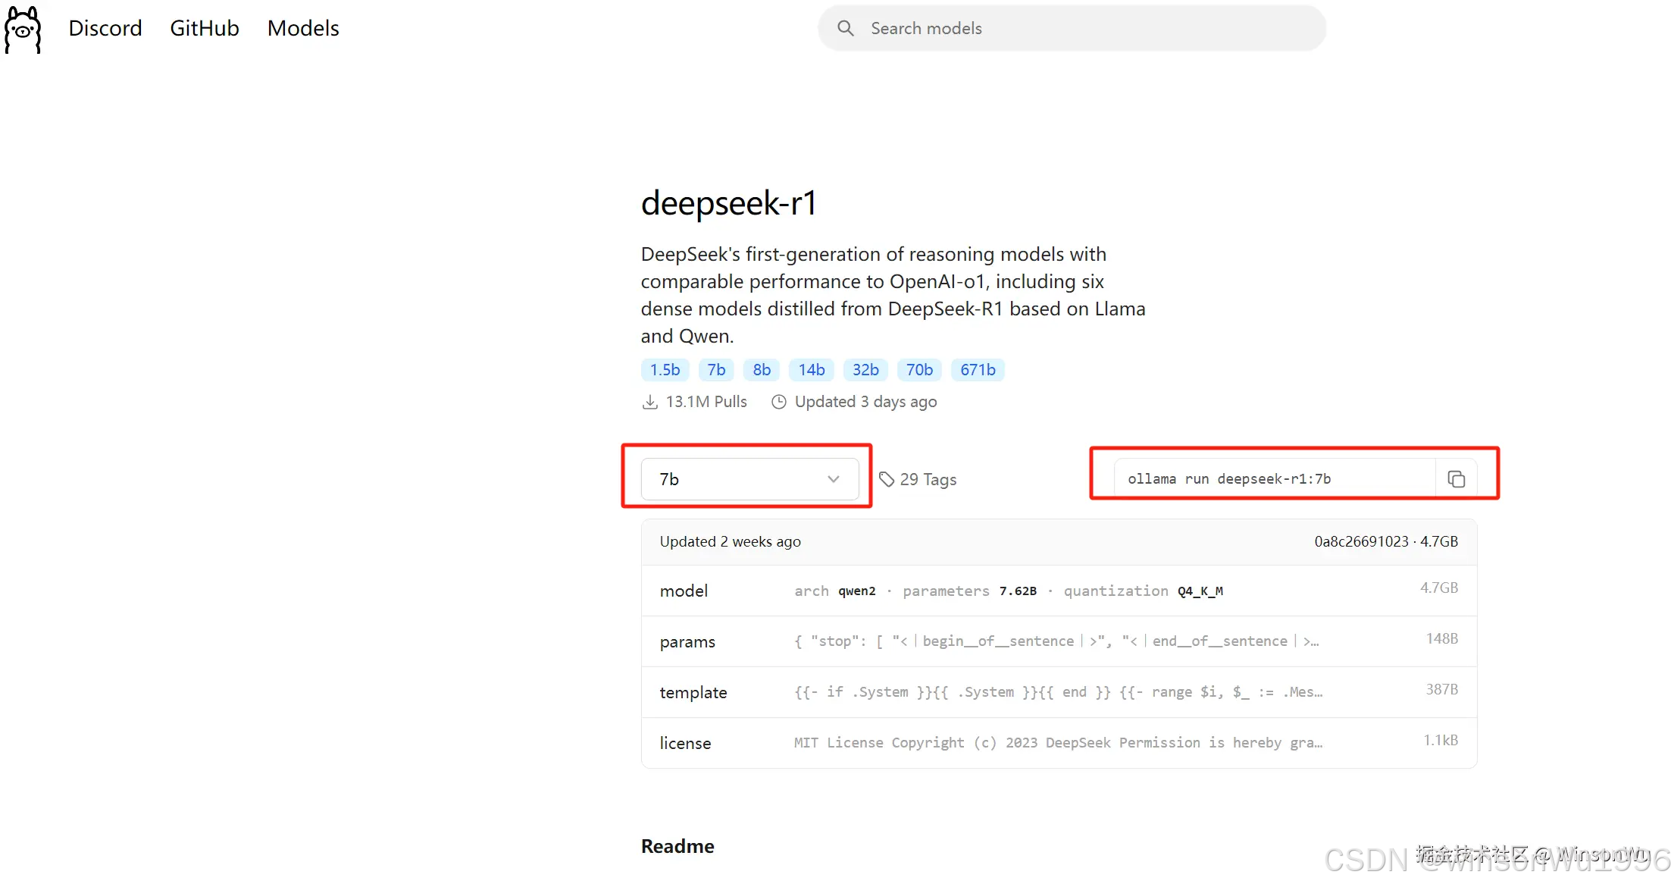Choose the 32b size tag
The width and height of the screenshot is (1674, 887).
865,370
